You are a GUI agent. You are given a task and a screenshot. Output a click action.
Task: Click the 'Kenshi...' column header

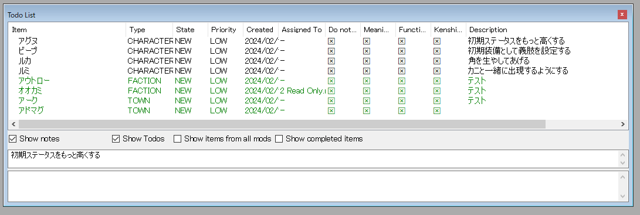pos(449,30)
